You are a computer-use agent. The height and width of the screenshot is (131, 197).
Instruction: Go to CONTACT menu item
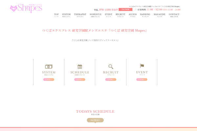[x=174, y=15]
